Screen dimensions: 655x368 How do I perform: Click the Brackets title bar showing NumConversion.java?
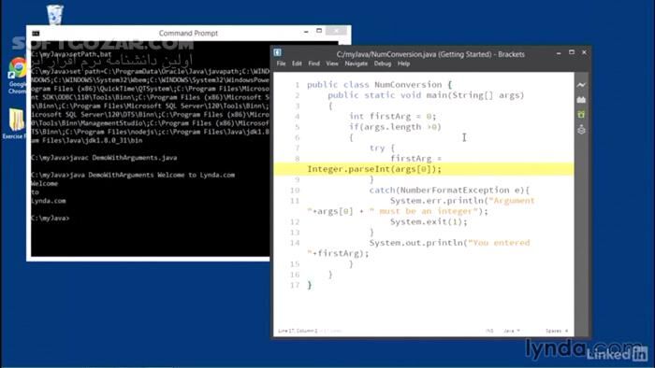tap(430, 54)
